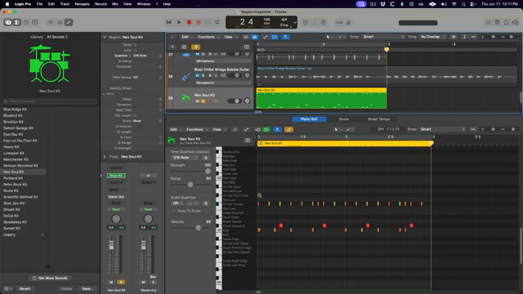Open Smart Controls in the control bar
This screenshot has height=294, width=523.
[51, 22]
